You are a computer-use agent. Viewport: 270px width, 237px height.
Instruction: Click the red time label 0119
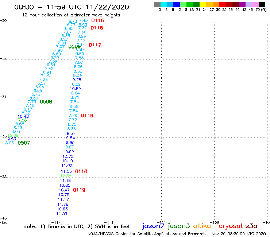(79, 190)
